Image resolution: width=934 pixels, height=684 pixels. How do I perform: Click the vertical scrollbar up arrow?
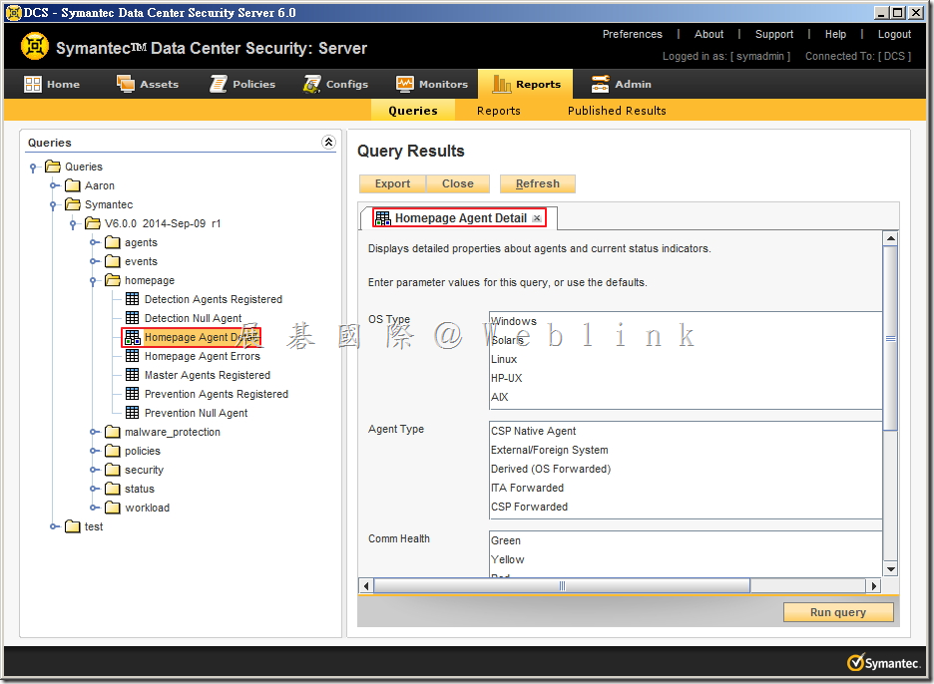[890, 238]
